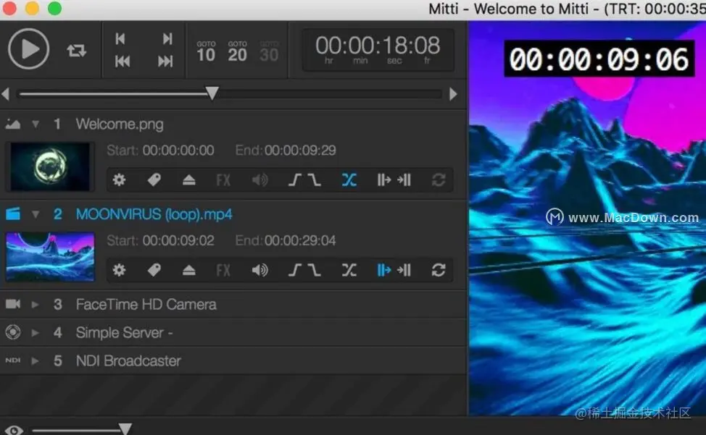Click the GOTO 10 button
Image resolution: width=706 pixels, height=435 pixels.
(x=206, y=51)
